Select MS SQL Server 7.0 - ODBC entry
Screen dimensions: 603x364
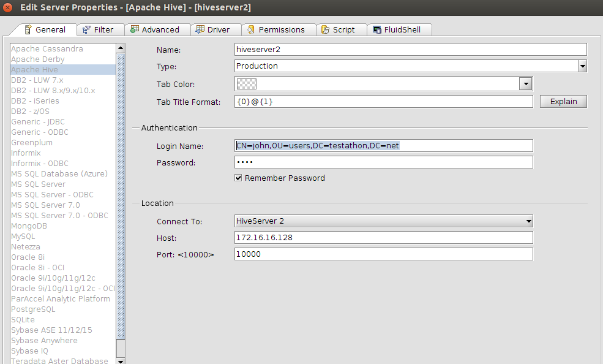(62, 215)
